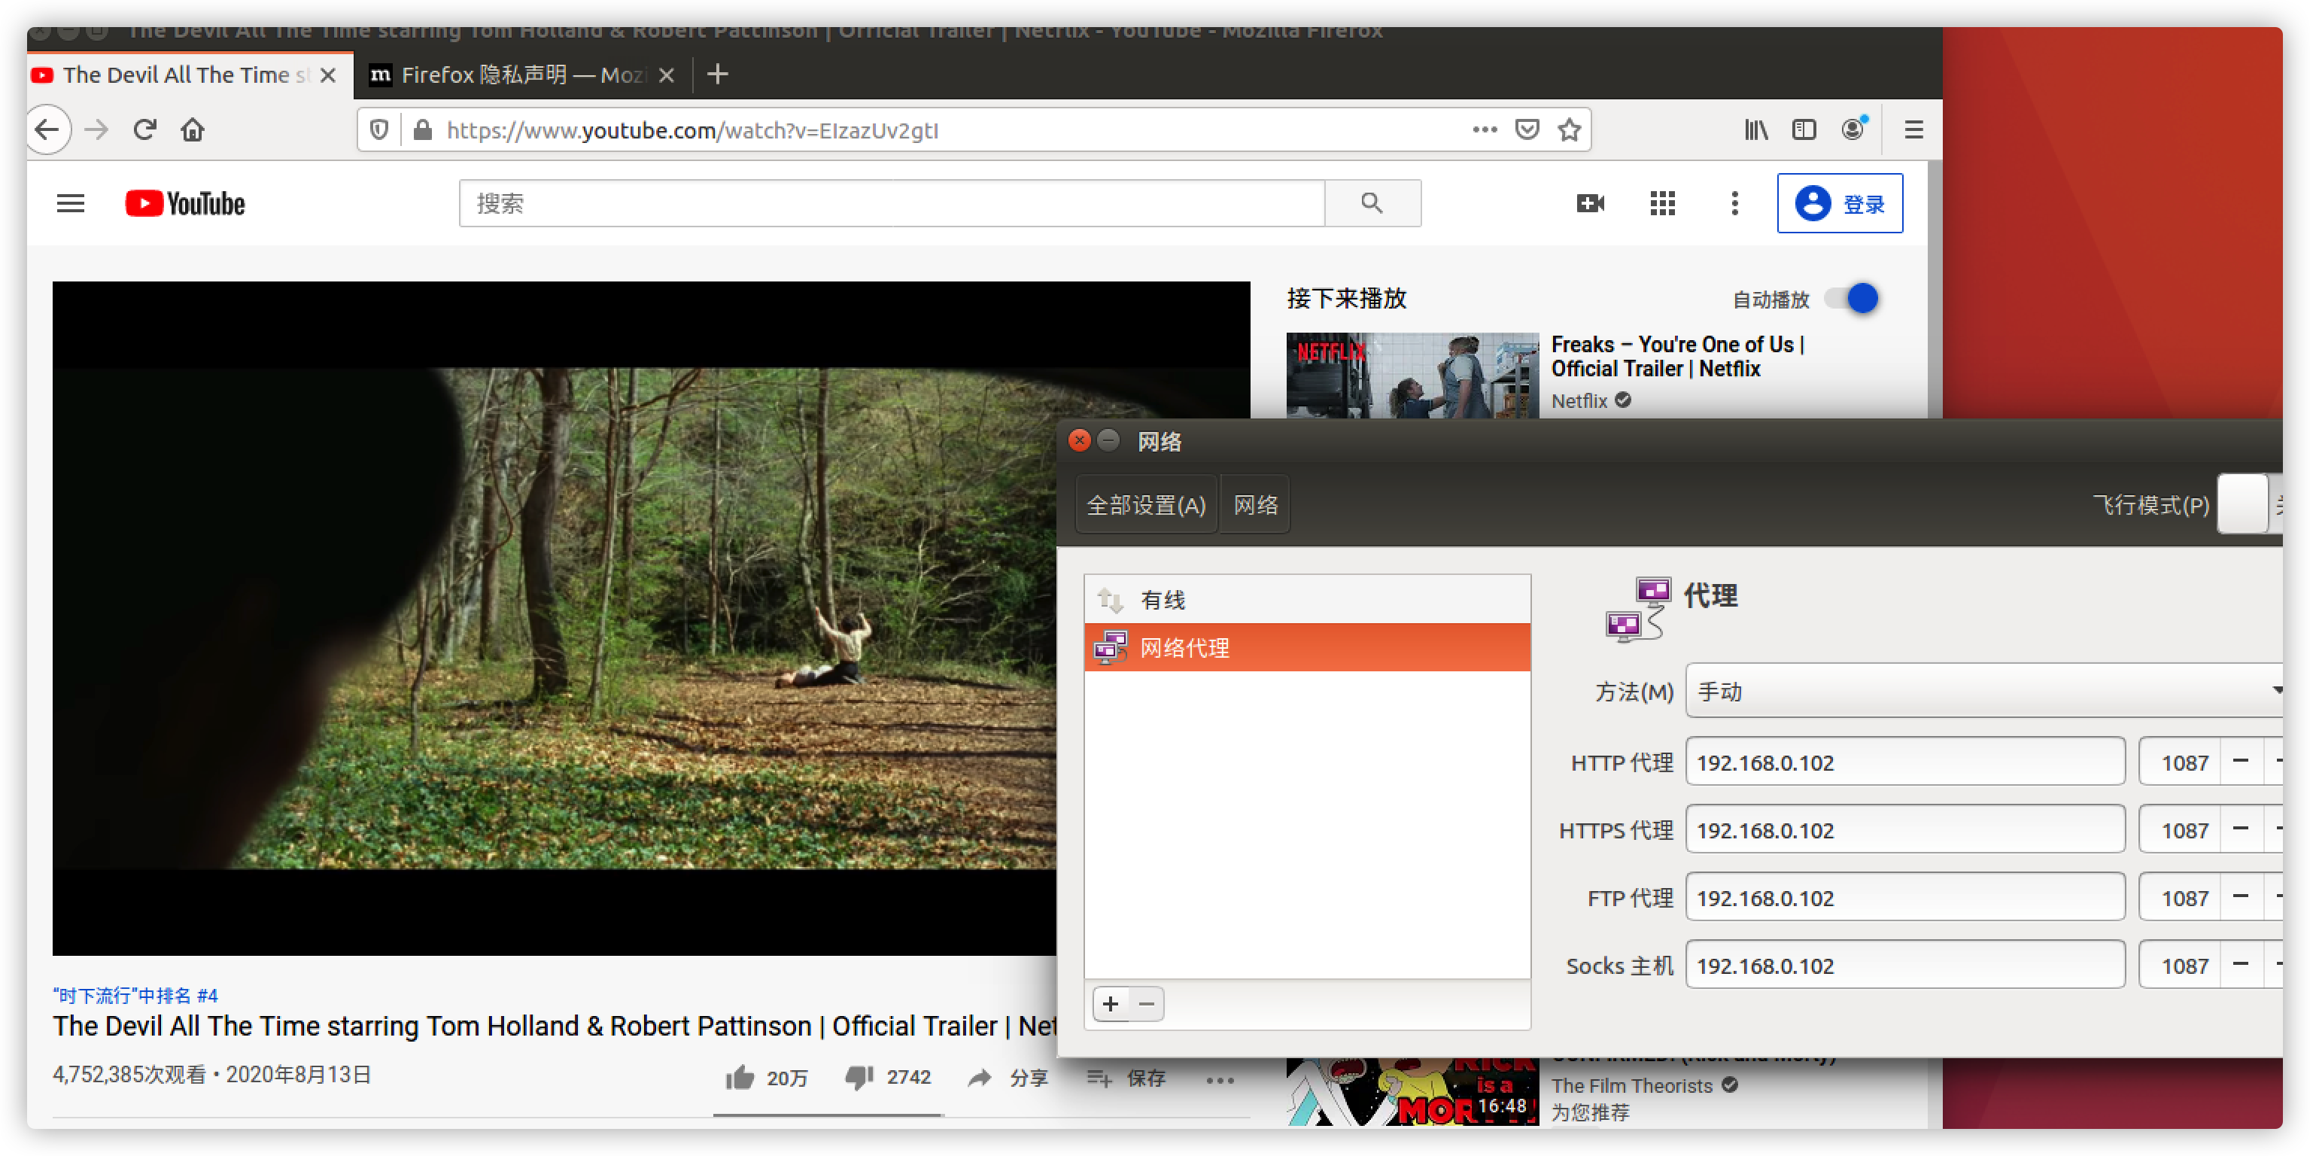Viewport: 2310px width, 1156px height.
Task: Open page actions three-dot menu in address bar
Action: coord(1485,130)
